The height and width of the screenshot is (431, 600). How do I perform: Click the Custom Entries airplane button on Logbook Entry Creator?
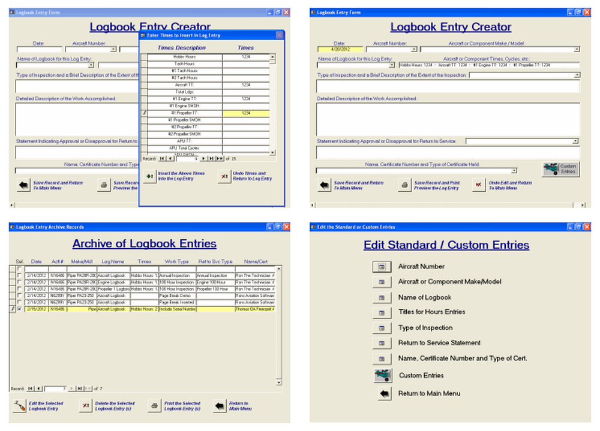point(560,168)
